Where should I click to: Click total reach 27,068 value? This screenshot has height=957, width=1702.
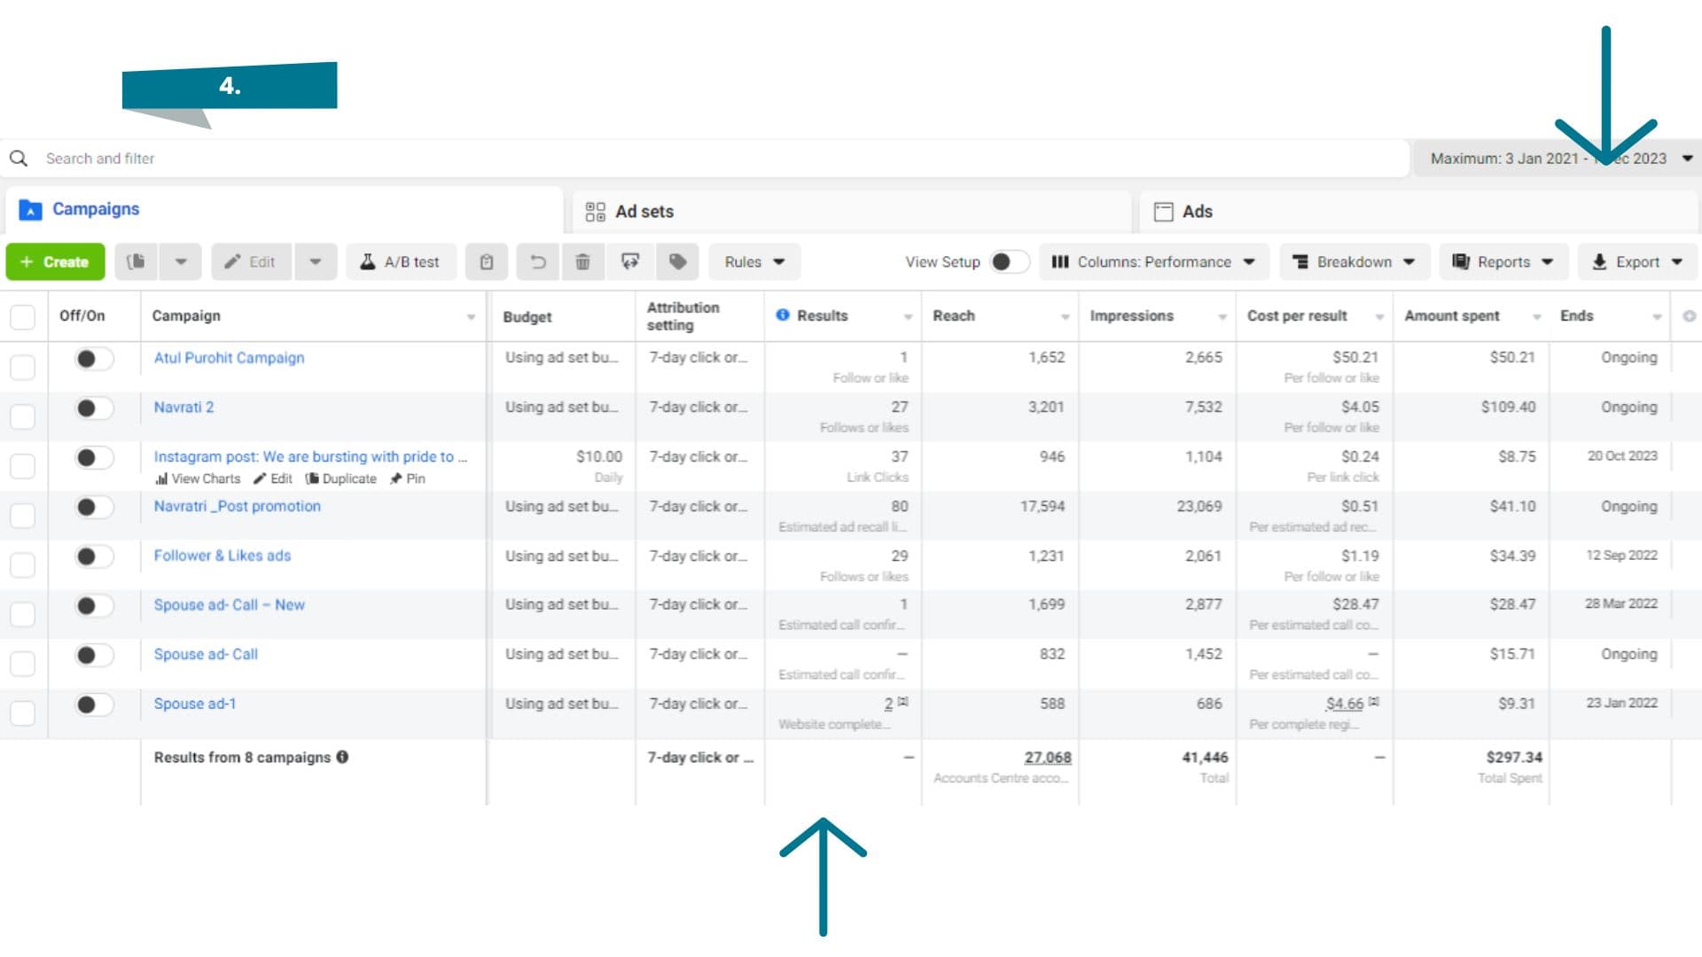1047,758
